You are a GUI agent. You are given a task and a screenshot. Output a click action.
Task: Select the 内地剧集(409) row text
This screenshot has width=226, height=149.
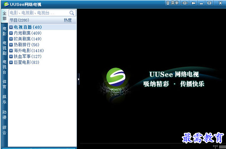pos(28,33)
